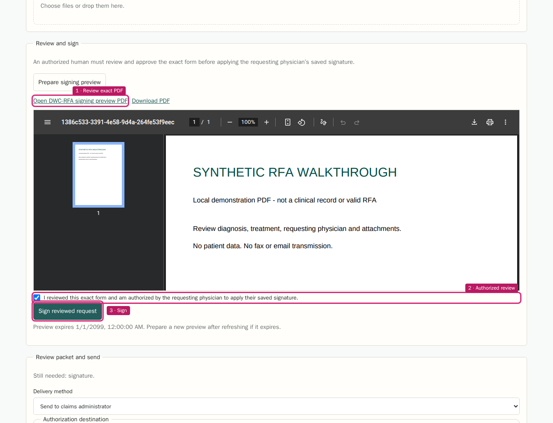This screenshot has width=553, height=423.
Task: Rotate the PDF counterclockwise
Action: [302, 122]
